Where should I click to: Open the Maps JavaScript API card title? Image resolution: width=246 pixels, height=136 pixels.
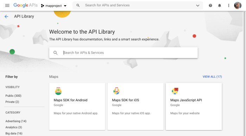click(x=186, y=100)
